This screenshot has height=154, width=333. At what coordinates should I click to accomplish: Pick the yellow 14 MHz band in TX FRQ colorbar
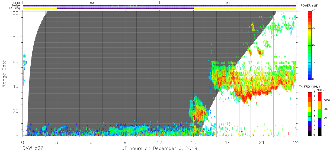310,109
